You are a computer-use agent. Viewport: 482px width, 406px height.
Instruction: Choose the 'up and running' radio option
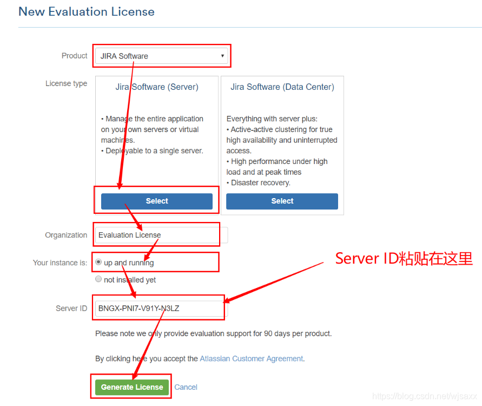pos(98,262)
